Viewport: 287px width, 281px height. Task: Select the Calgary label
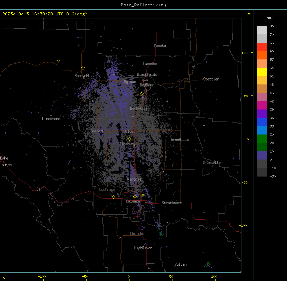pyautogui.click(x=133, y=201)
